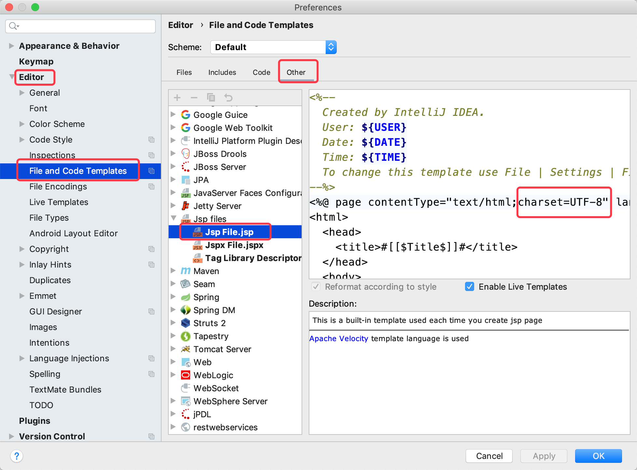Click the JPA icon
637x470 pixels.
[x=186, y=180]
